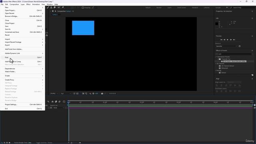Switch to the Libraries workspace
This screenshot has width=256, height=144.
pos(206,8)
